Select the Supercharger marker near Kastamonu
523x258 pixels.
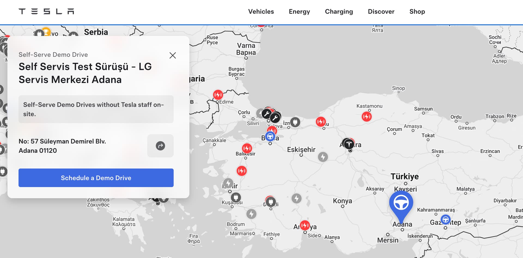tap(367, 117)
